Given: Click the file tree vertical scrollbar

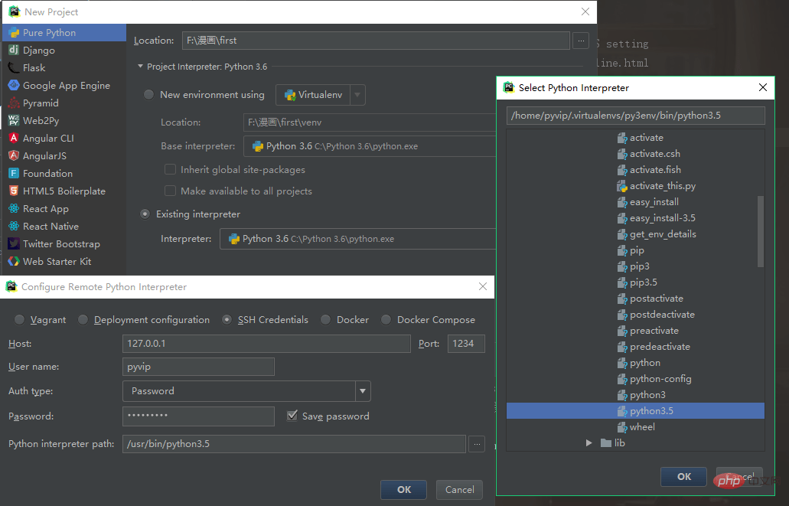Looking at the screenshot, I should pos(761,232).
